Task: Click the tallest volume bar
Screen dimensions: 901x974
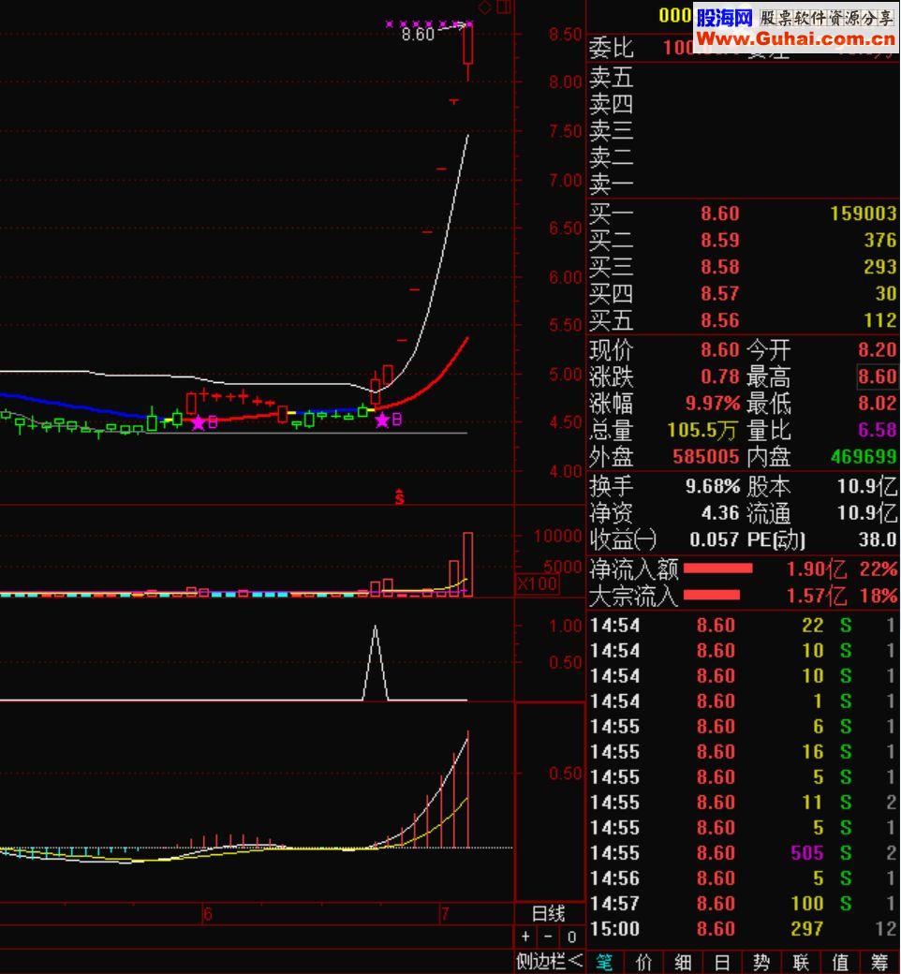Action: click(x=468, y=564)
